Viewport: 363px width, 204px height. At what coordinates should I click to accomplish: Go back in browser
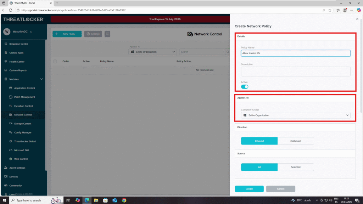point(4,10)
